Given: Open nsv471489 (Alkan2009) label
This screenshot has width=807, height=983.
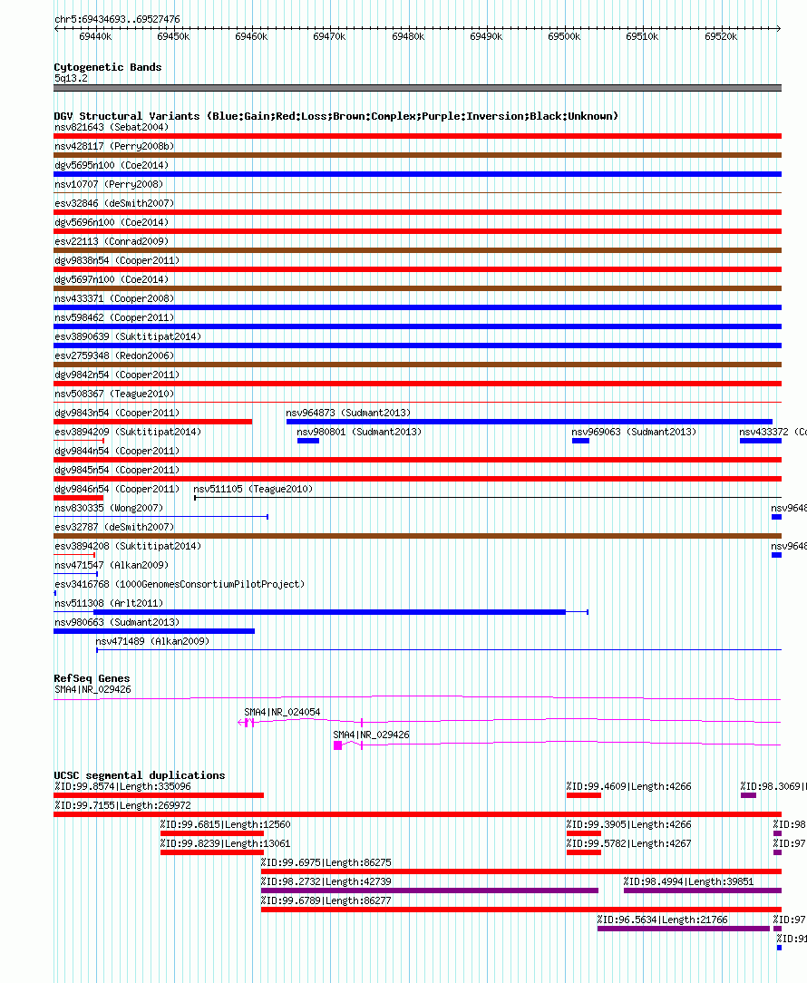Looking at the screenshot, I should click(x=152, y=641).
